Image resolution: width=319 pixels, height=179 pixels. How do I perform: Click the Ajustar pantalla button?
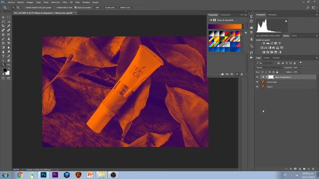point(110,7)
